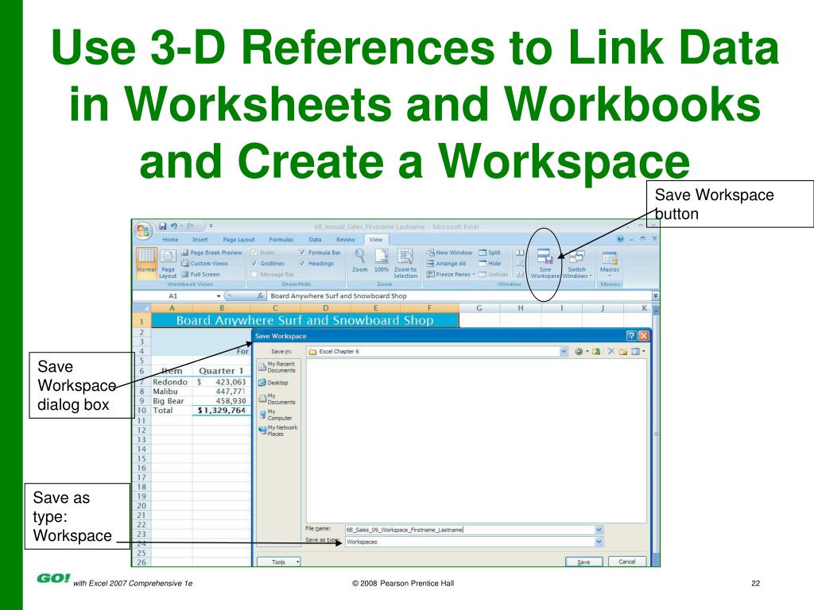Click the fx Insert Function icon

[261, 295]
